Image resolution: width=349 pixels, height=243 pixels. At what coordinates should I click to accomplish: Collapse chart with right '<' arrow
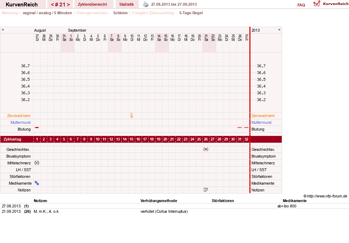[x=279, y=30]
